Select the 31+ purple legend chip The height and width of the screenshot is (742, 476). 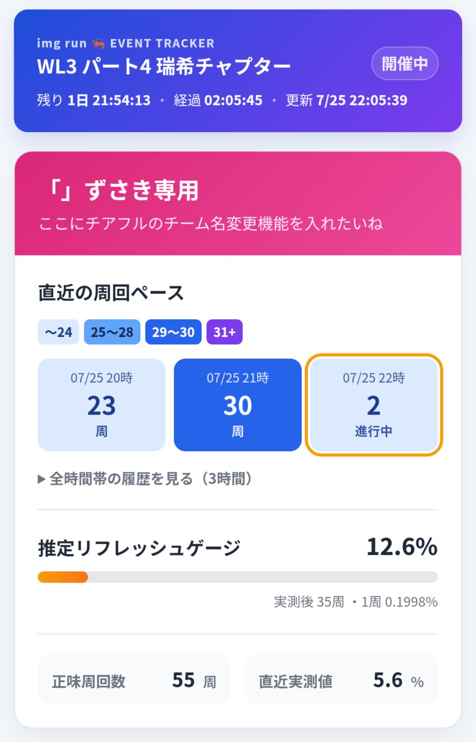coord(224,332)
